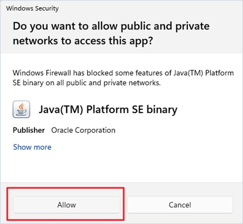Screen dimensions: 243x224
Task: Click the Oracle Corporation publisher name
Action: pos(83,130)
